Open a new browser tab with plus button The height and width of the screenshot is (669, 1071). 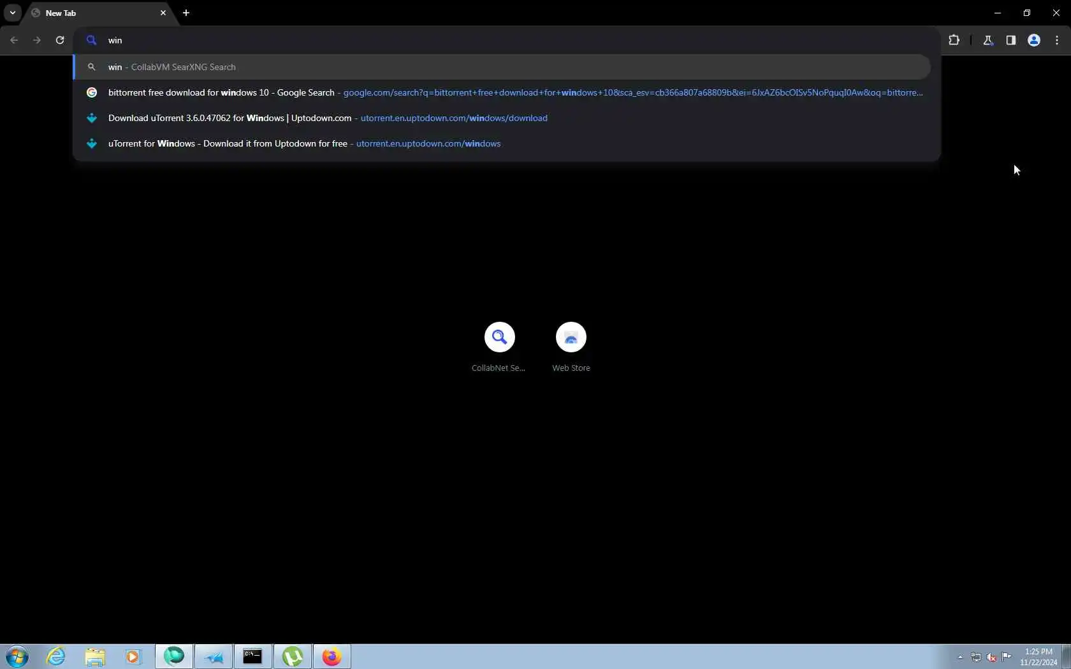pos(186,13)
